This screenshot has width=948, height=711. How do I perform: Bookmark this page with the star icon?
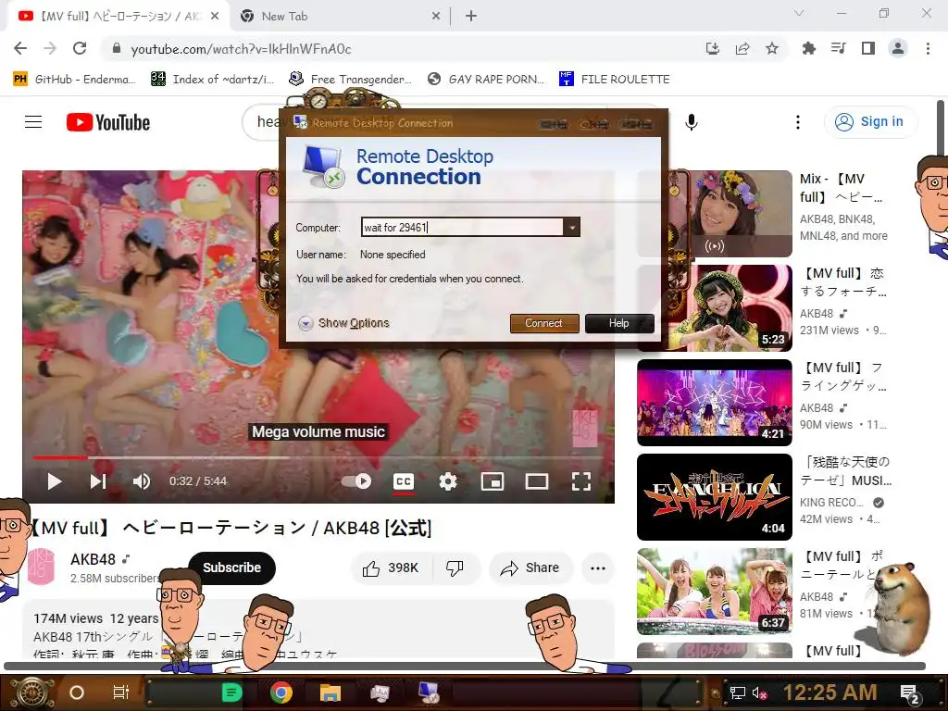coord(772,49)
